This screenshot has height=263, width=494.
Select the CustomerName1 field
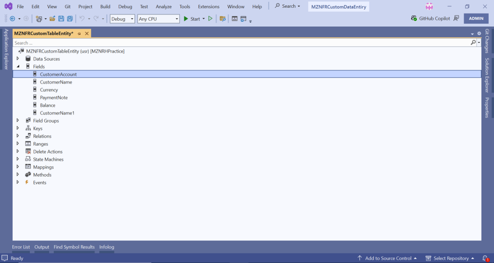(57, 113)
